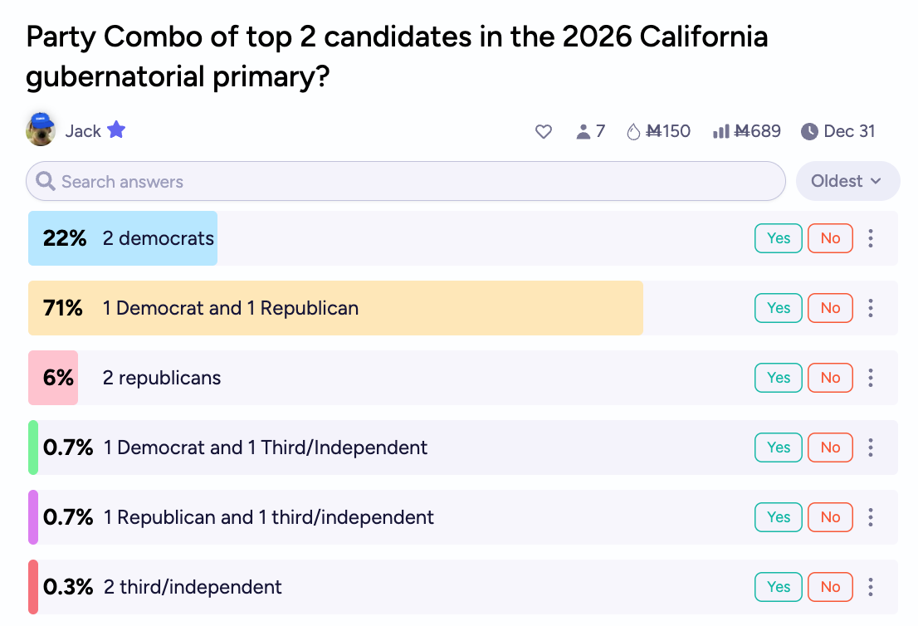The image size is (918, 626).
Task: Open options menu for 1 Republican and 1 third/independent
Action: pyautogui.click(x=871, y=517)
